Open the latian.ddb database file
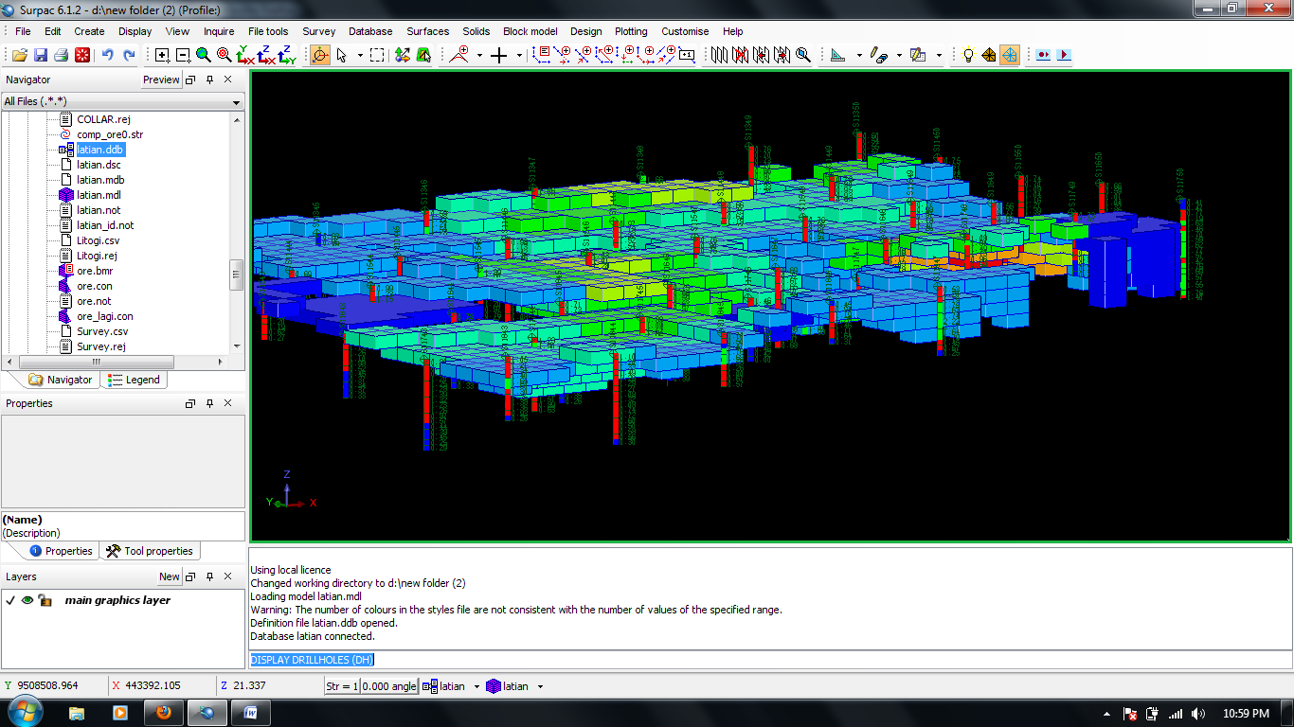The height and width of the screenshot is (727, 1294). pyautogui.click(x=99, y=150)
